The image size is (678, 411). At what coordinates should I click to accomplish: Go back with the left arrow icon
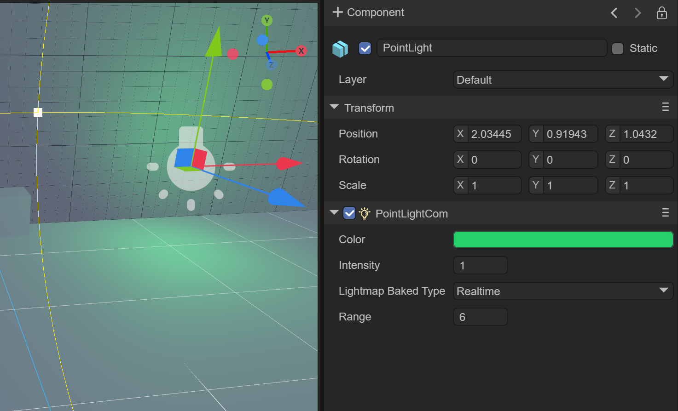click(x=614, y=13)
